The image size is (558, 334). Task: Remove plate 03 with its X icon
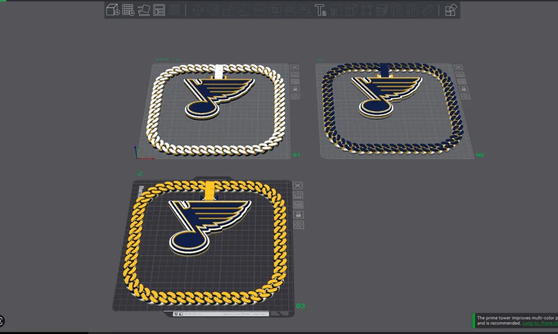298,186
